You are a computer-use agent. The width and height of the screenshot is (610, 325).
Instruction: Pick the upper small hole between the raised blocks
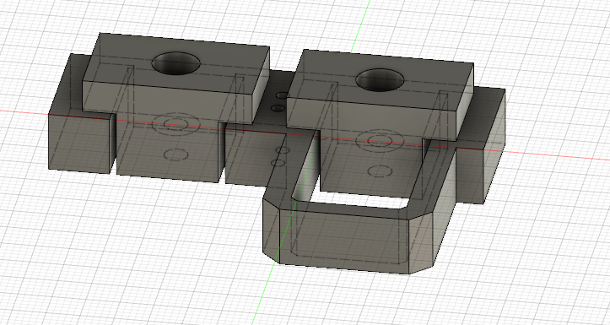coord(282,95)
